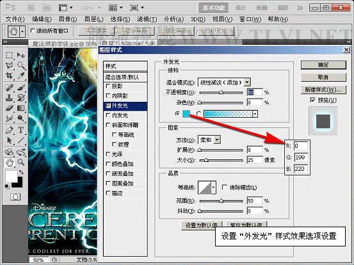Select the History Brush tool
Image resolution: width=354 pixels, height=265 pixels.
coord(21,98)
